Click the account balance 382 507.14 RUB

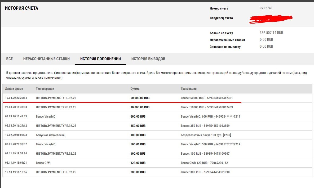coord(271,33)
